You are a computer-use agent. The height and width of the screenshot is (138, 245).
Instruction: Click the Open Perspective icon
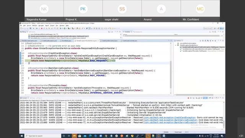click(x=215, y=28)
